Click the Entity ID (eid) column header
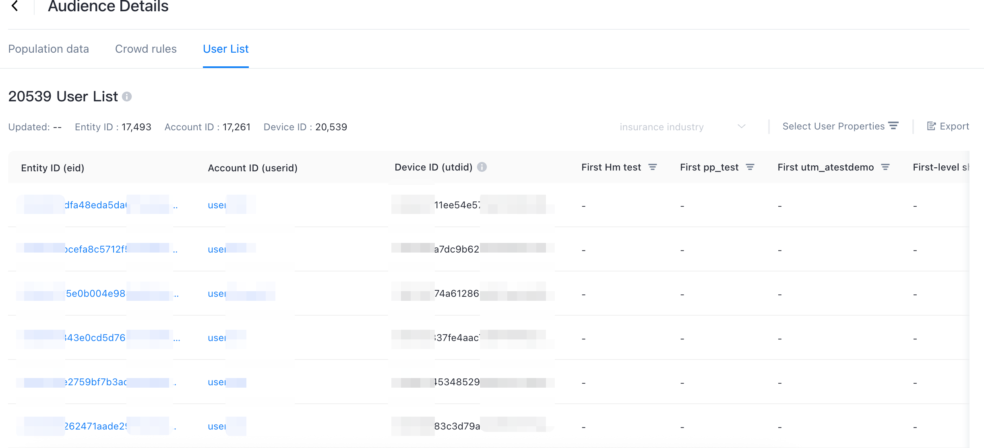Viewport: 984px width, 448px height. (x=53, y=168)
